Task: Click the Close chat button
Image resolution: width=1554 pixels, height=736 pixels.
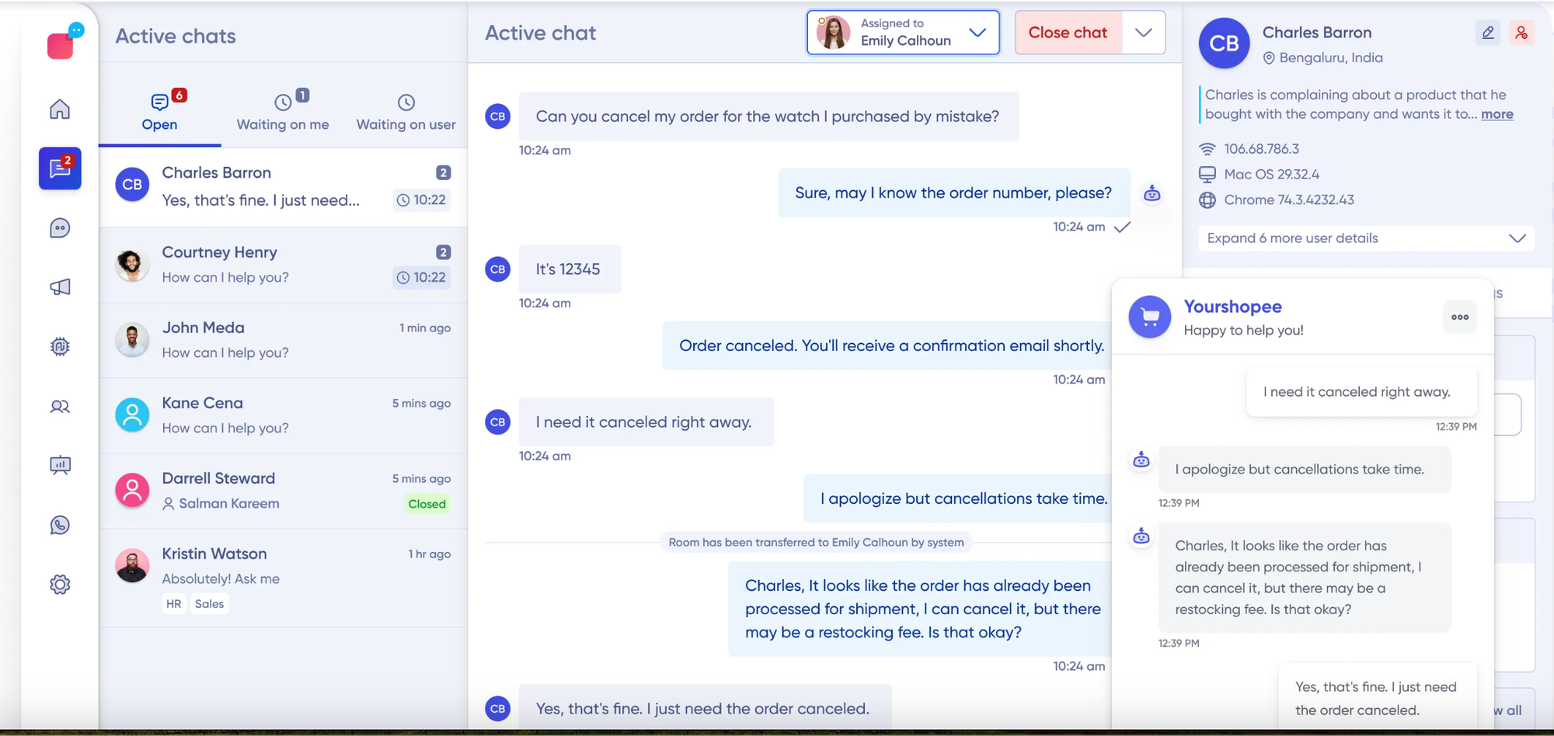Action: coord(1068,33)
